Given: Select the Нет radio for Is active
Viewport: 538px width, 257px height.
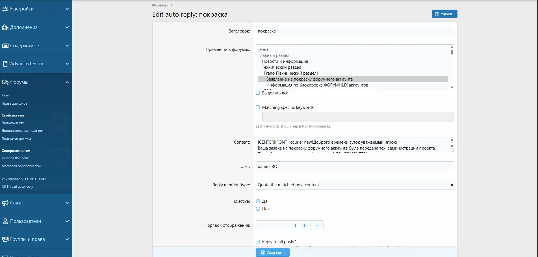Looking at the screenshot, I should click(x=258, y=209).
